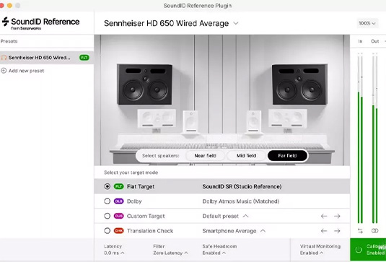Click SoundID SR (Studio Reference) text
Screen dimensions: 386x262
click(242, 187)
